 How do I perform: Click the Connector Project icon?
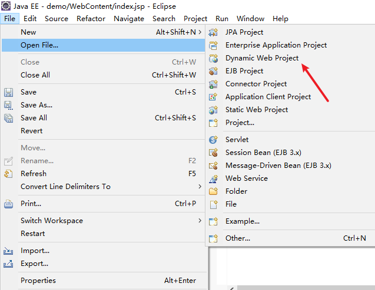click(213, 84)
